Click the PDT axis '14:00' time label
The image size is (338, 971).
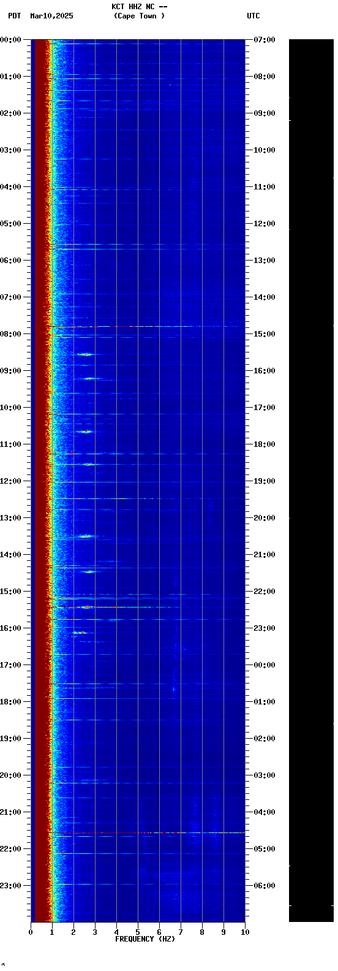click(x=10, y=555)
